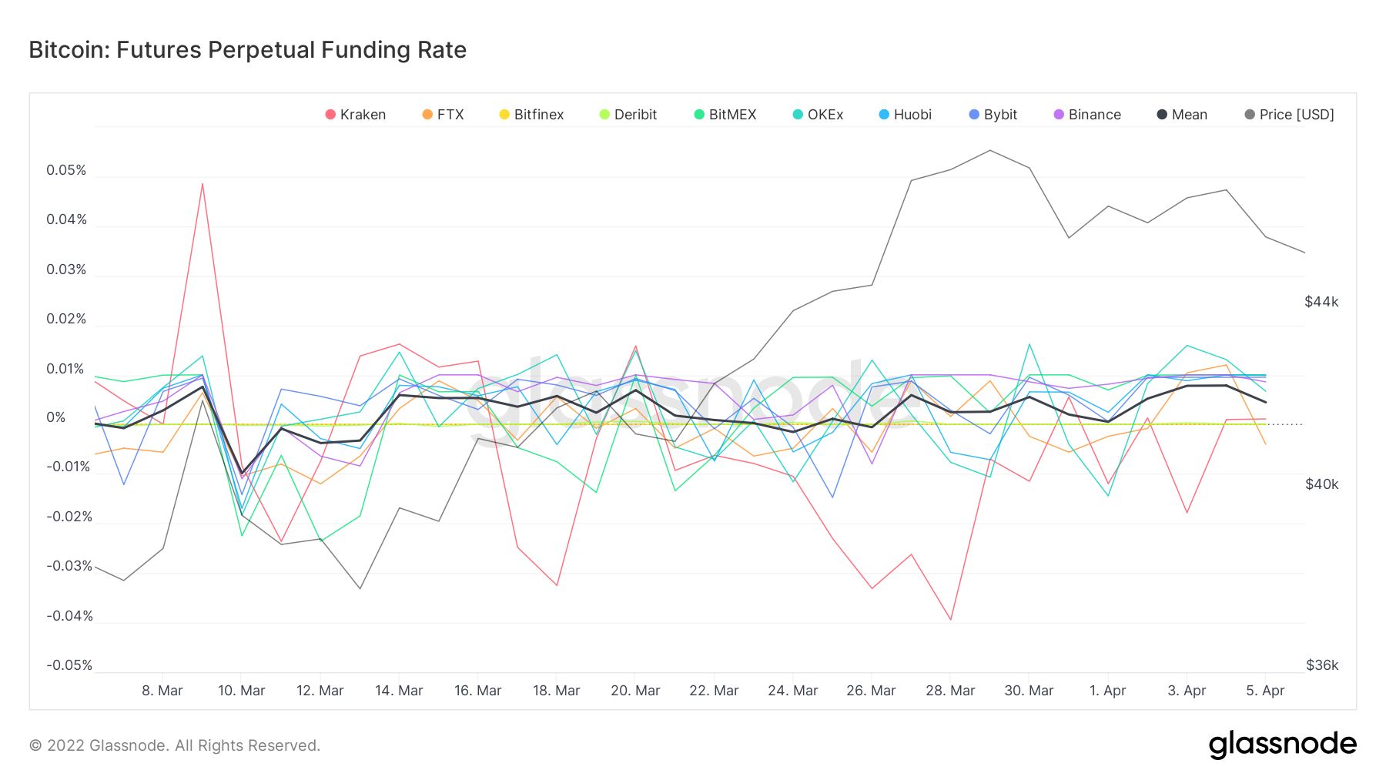Hide the Mean line via legend
This screenshot has width=1386, height=780.
pyautogui.click(x=1182, y=115)
